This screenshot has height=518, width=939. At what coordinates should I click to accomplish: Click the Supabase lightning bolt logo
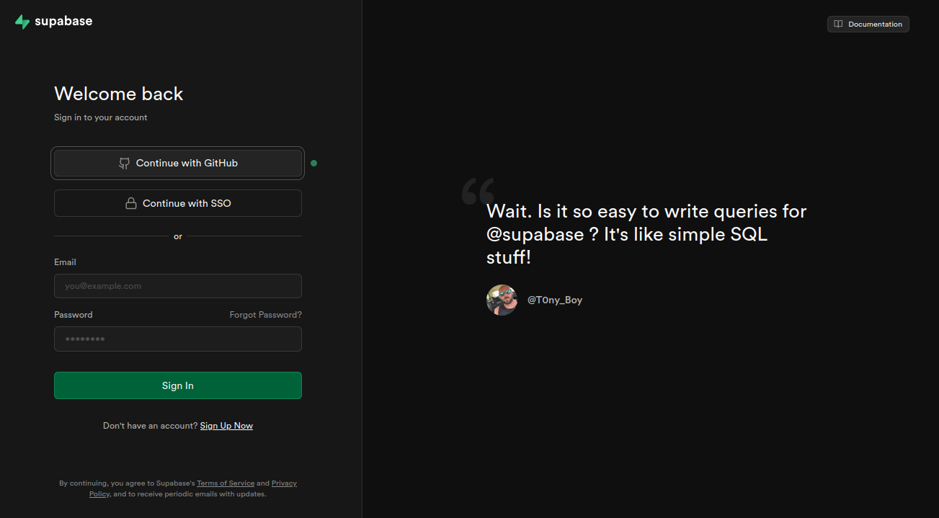(22, 22)
